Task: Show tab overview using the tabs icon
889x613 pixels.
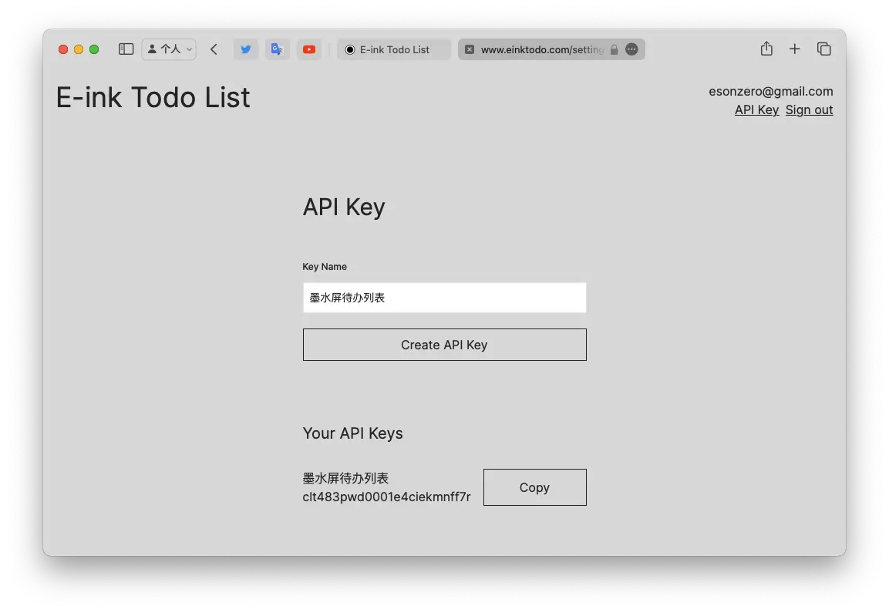Action: [x=823, y=49]
